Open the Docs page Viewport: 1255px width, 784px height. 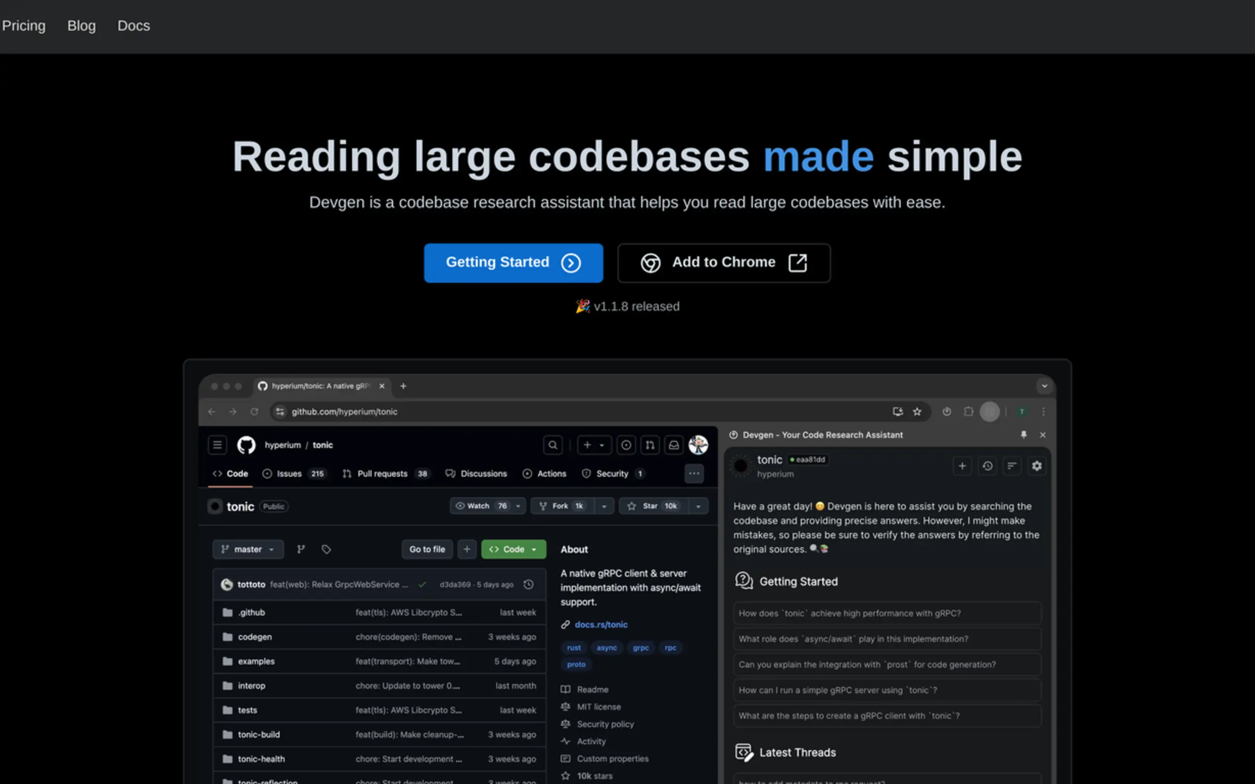coord(133,25)
